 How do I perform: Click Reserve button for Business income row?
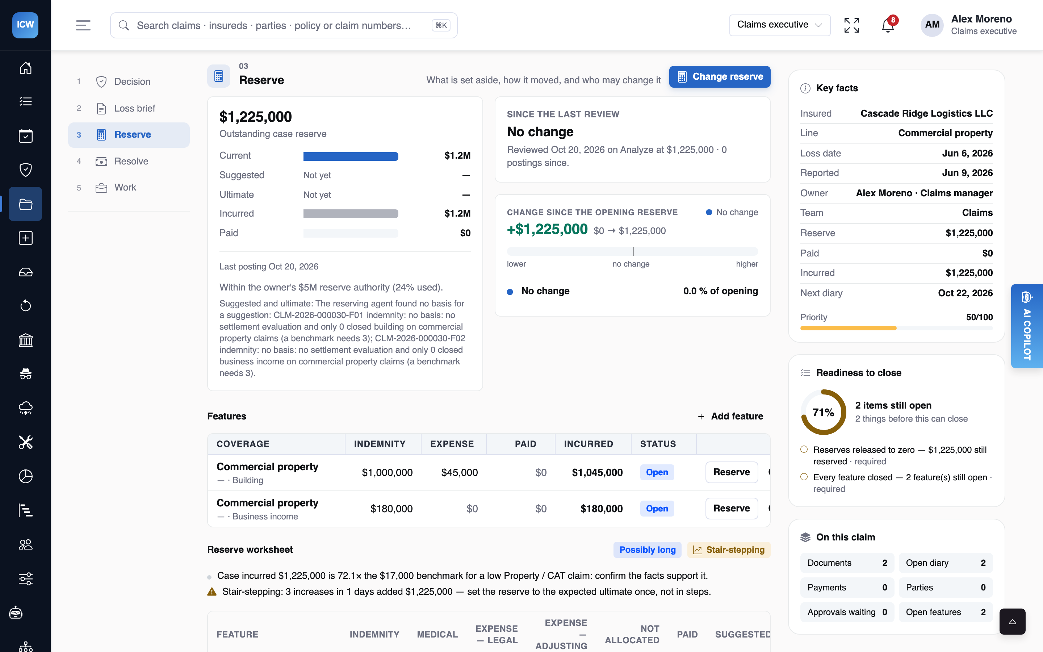(x=732, y=509)
